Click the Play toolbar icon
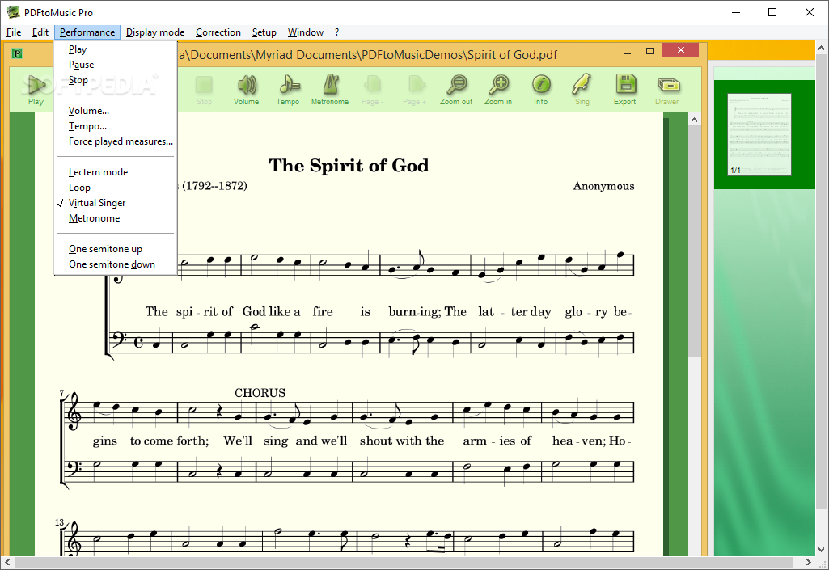 click(x=36, y=90)
